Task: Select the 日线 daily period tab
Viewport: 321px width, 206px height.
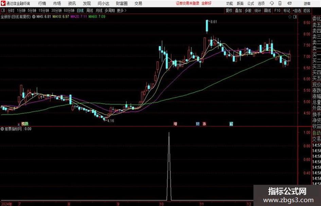Action: [x=80, y=10]
